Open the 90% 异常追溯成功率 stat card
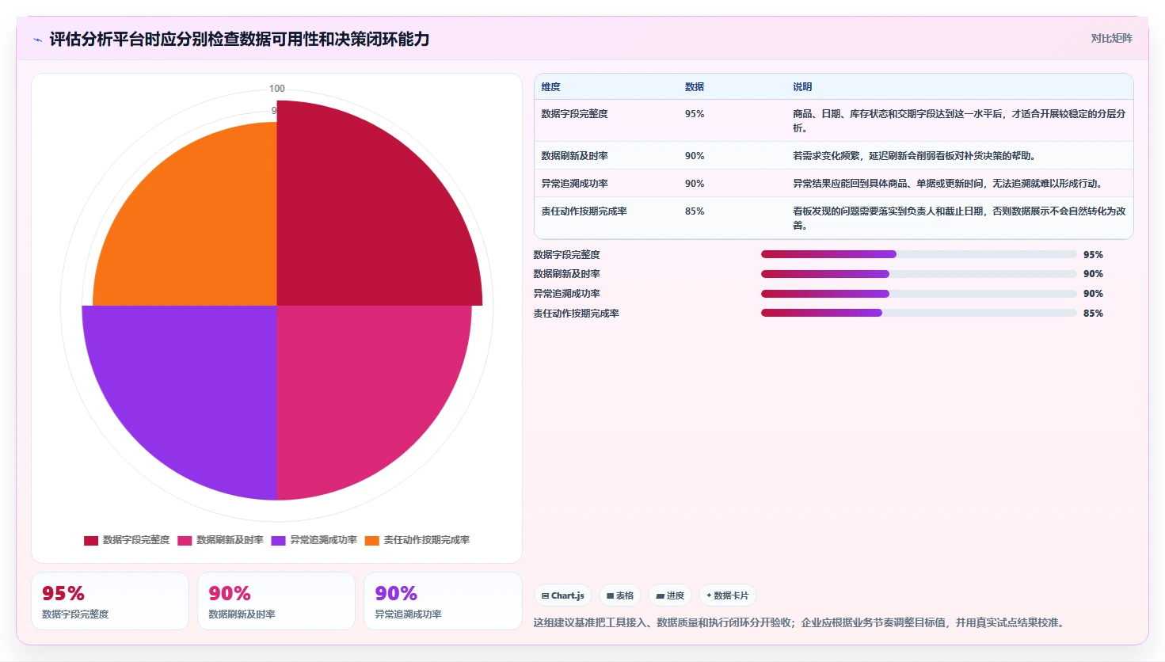 [443, 602]
